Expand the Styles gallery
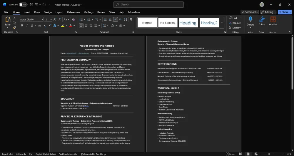 pos(222,23)
